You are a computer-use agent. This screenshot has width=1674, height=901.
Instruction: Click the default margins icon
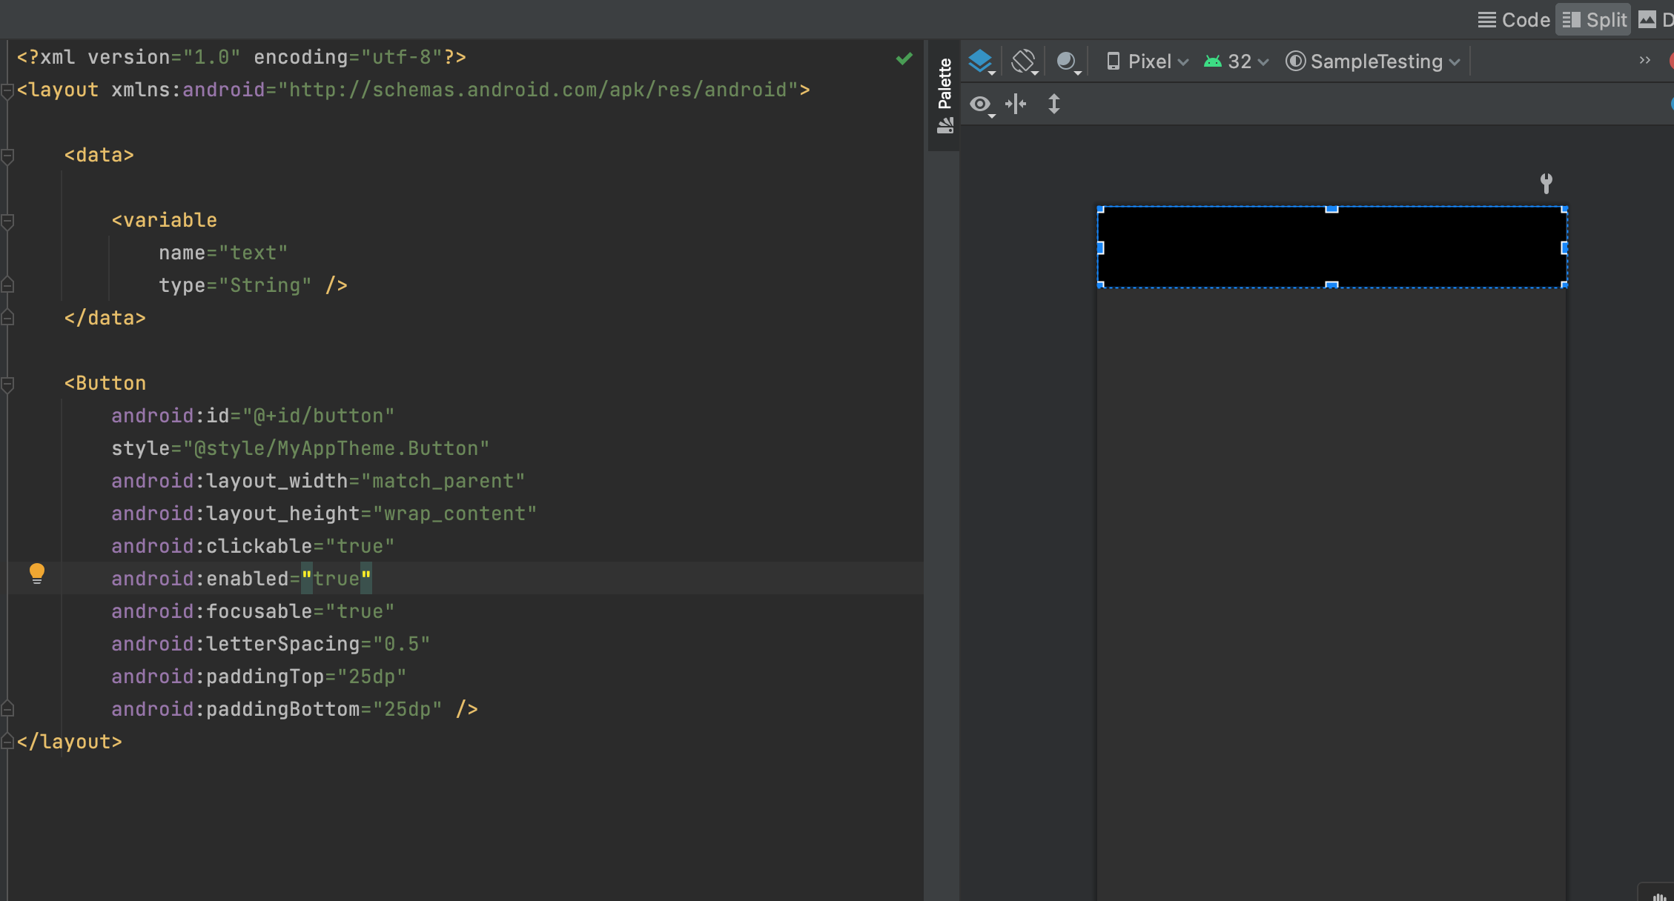[1016, 104]
